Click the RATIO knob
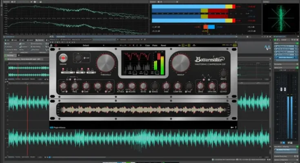Viewport: 300px width, 163px height. 143,86
